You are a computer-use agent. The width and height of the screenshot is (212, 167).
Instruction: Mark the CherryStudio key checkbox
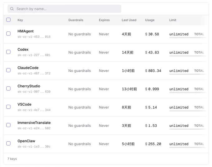8,88
